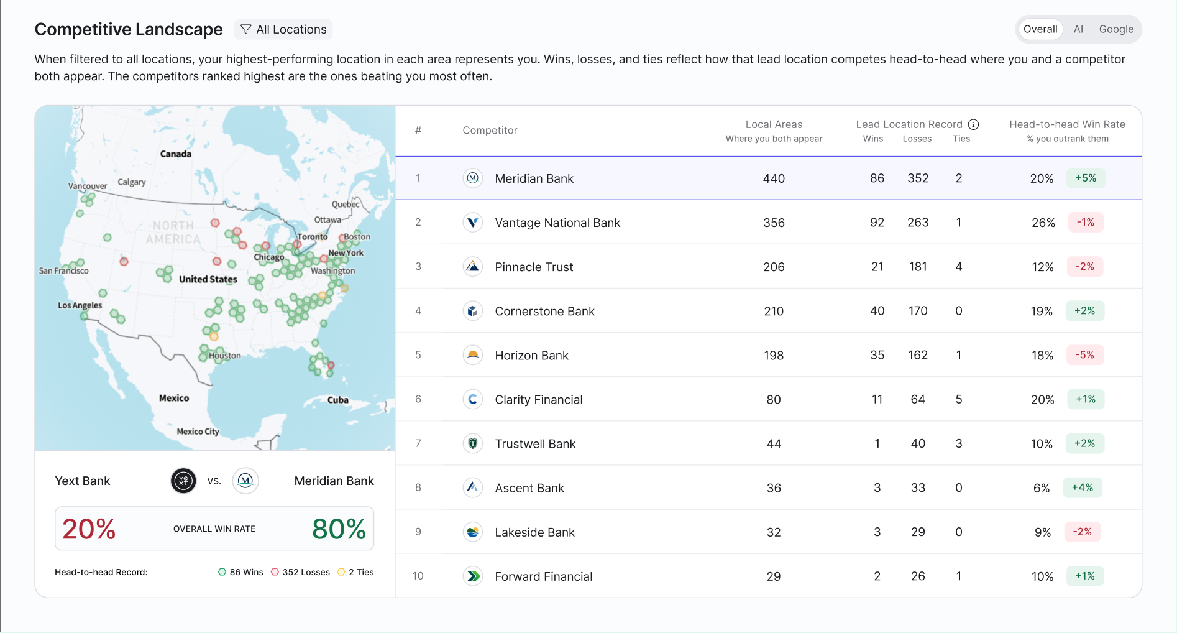The image size is (1177, 633).
Task: Click the Yext Bank logo below the map
Action: (x=183, y=481)
